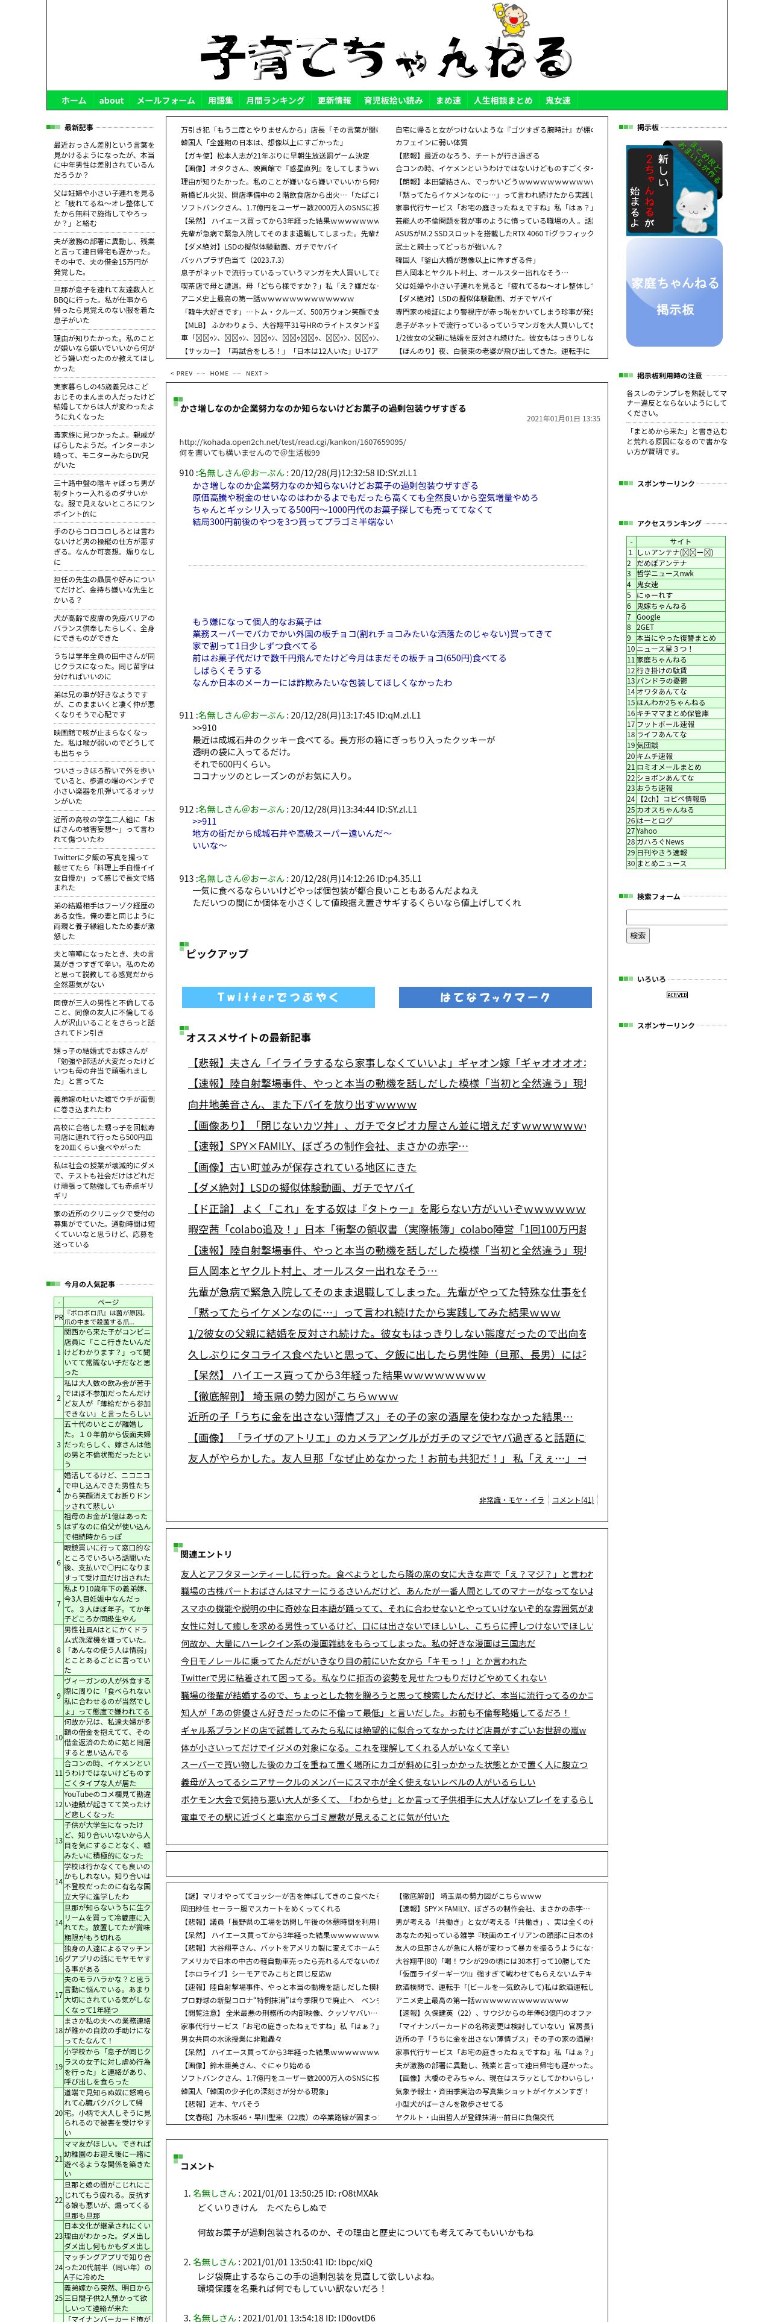The image size is (774, 2322).
Task: Open recent post 夫が激務の部署に異動し
Action: 104,257
